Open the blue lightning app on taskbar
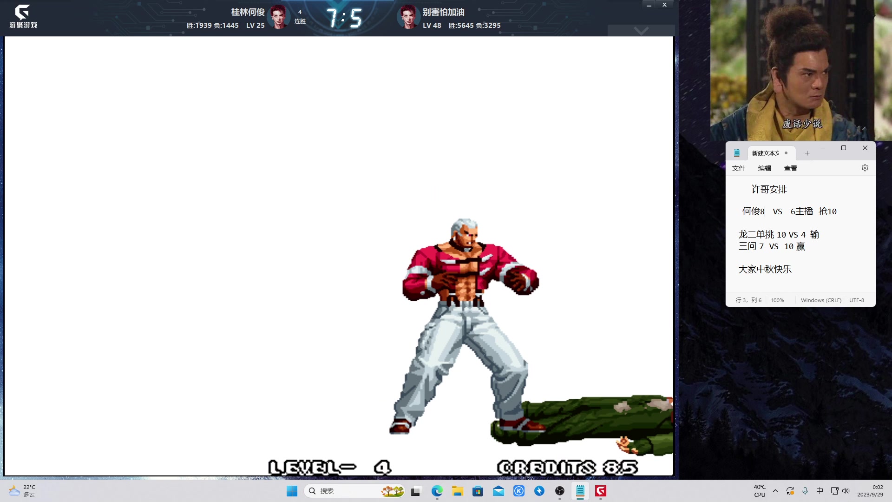The image size is (892, 502). (x=539, y=491)
